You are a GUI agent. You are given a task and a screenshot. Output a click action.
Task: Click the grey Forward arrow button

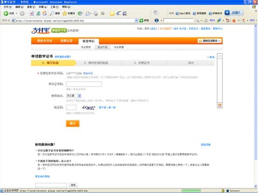22,13
